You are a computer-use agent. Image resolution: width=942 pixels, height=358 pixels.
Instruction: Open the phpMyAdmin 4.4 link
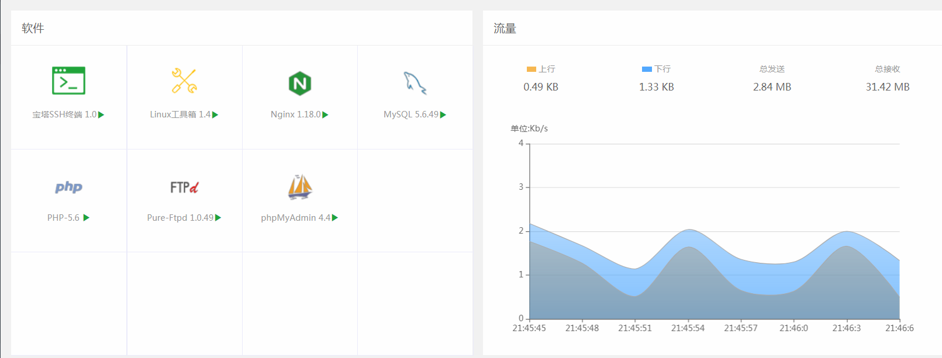[296, 218]
